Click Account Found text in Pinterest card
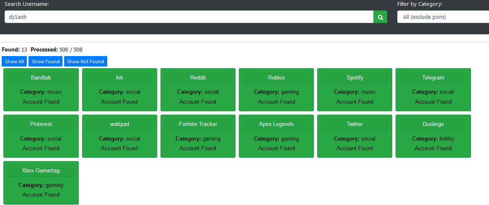This screenshot has width=489, height=205. coord(41,148)
